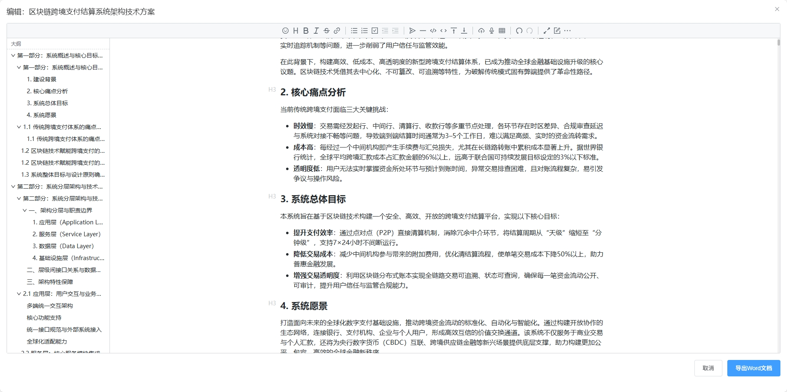The image size is (787, 392).
Task: Apply bold formatting from toolbar
Action: [306, 31]
